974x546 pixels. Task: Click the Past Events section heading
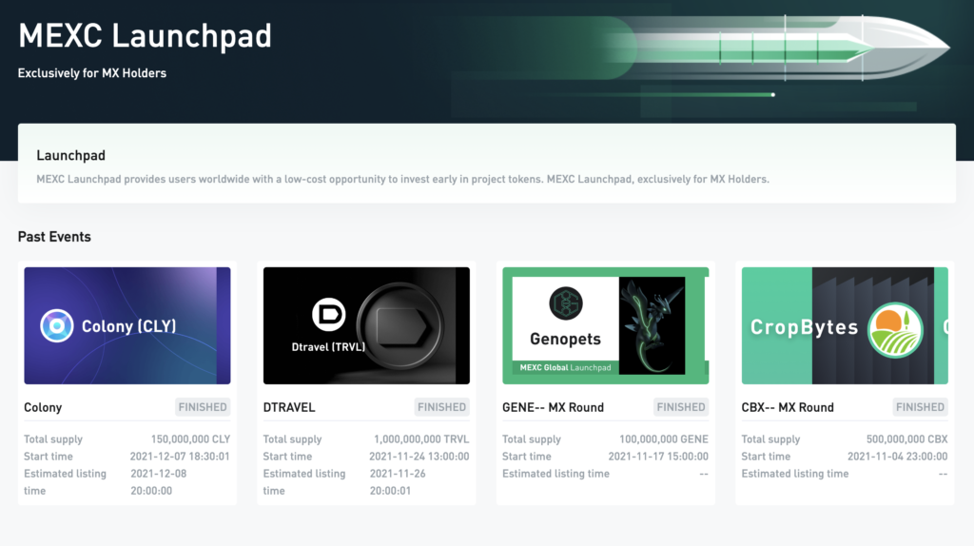(54, 237)
